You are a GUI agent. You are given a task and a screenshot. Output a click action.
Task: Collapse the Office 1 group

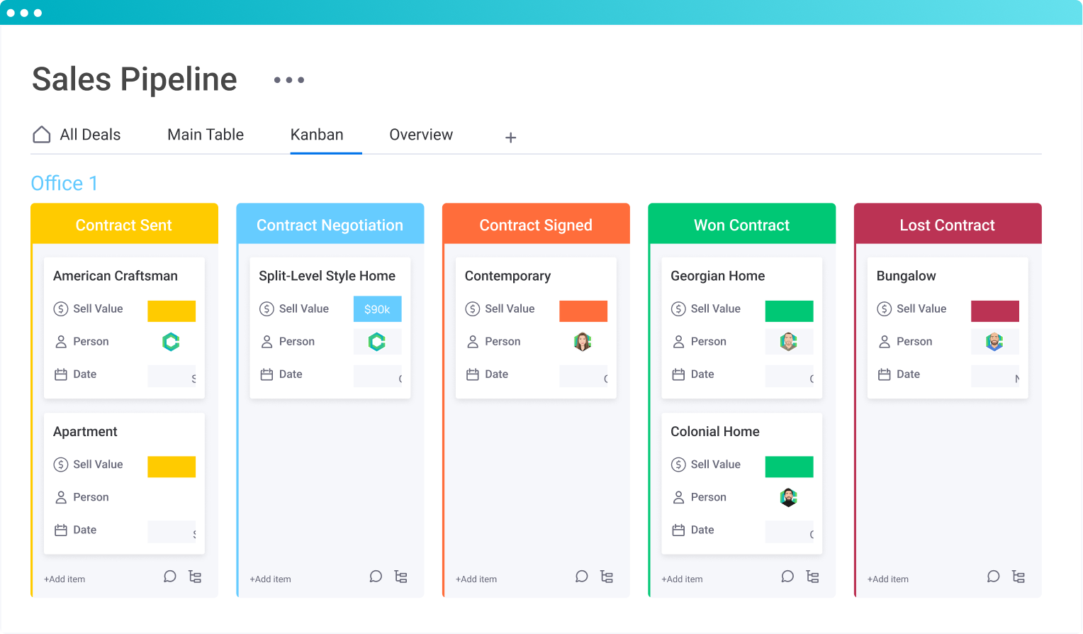tap(64, 184)
